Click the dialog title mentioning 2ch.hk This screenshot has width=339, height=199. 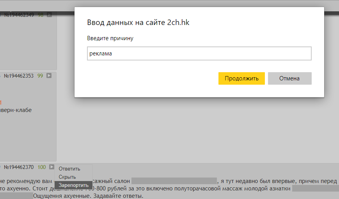click(138, 23)
